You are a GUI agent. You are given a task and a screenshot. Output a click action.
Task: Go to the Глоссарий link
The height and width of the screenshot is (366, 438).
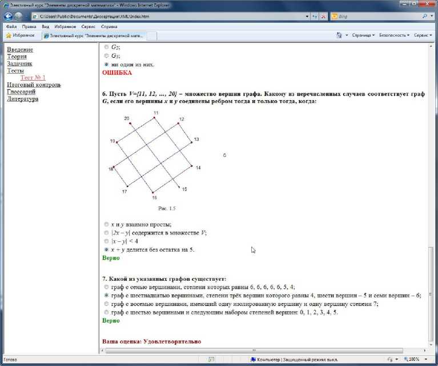click(21, 91)
